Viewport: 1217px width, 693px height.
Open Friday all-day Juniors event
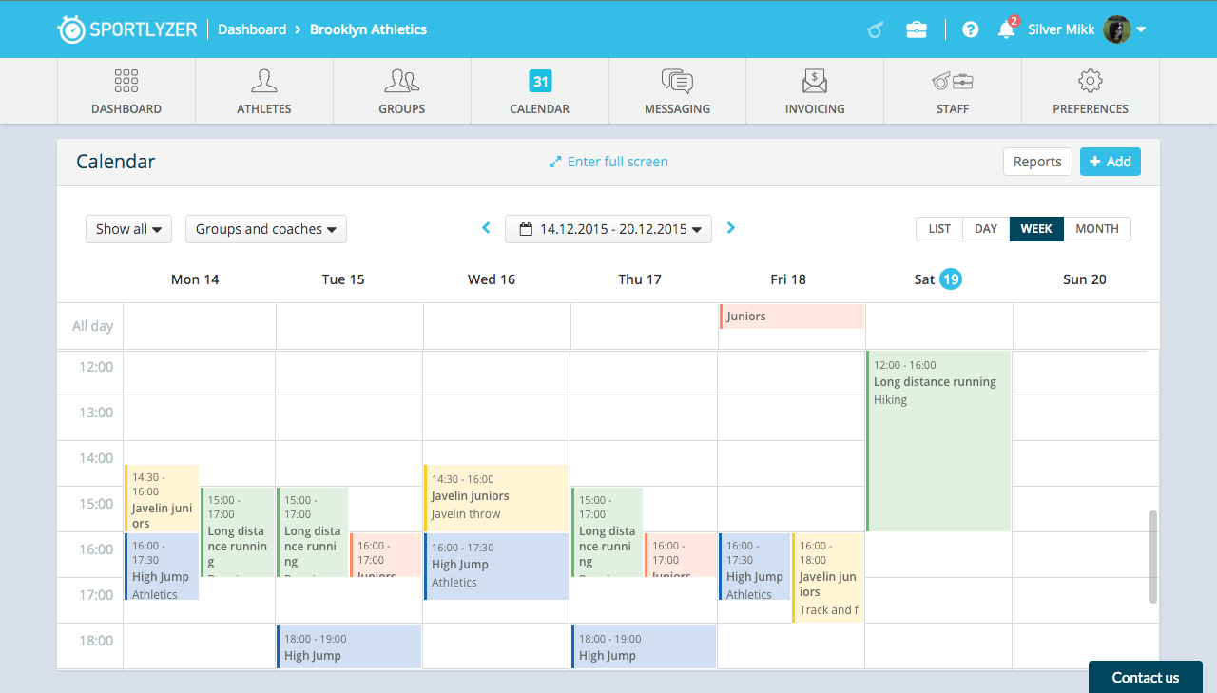(792, 317)
